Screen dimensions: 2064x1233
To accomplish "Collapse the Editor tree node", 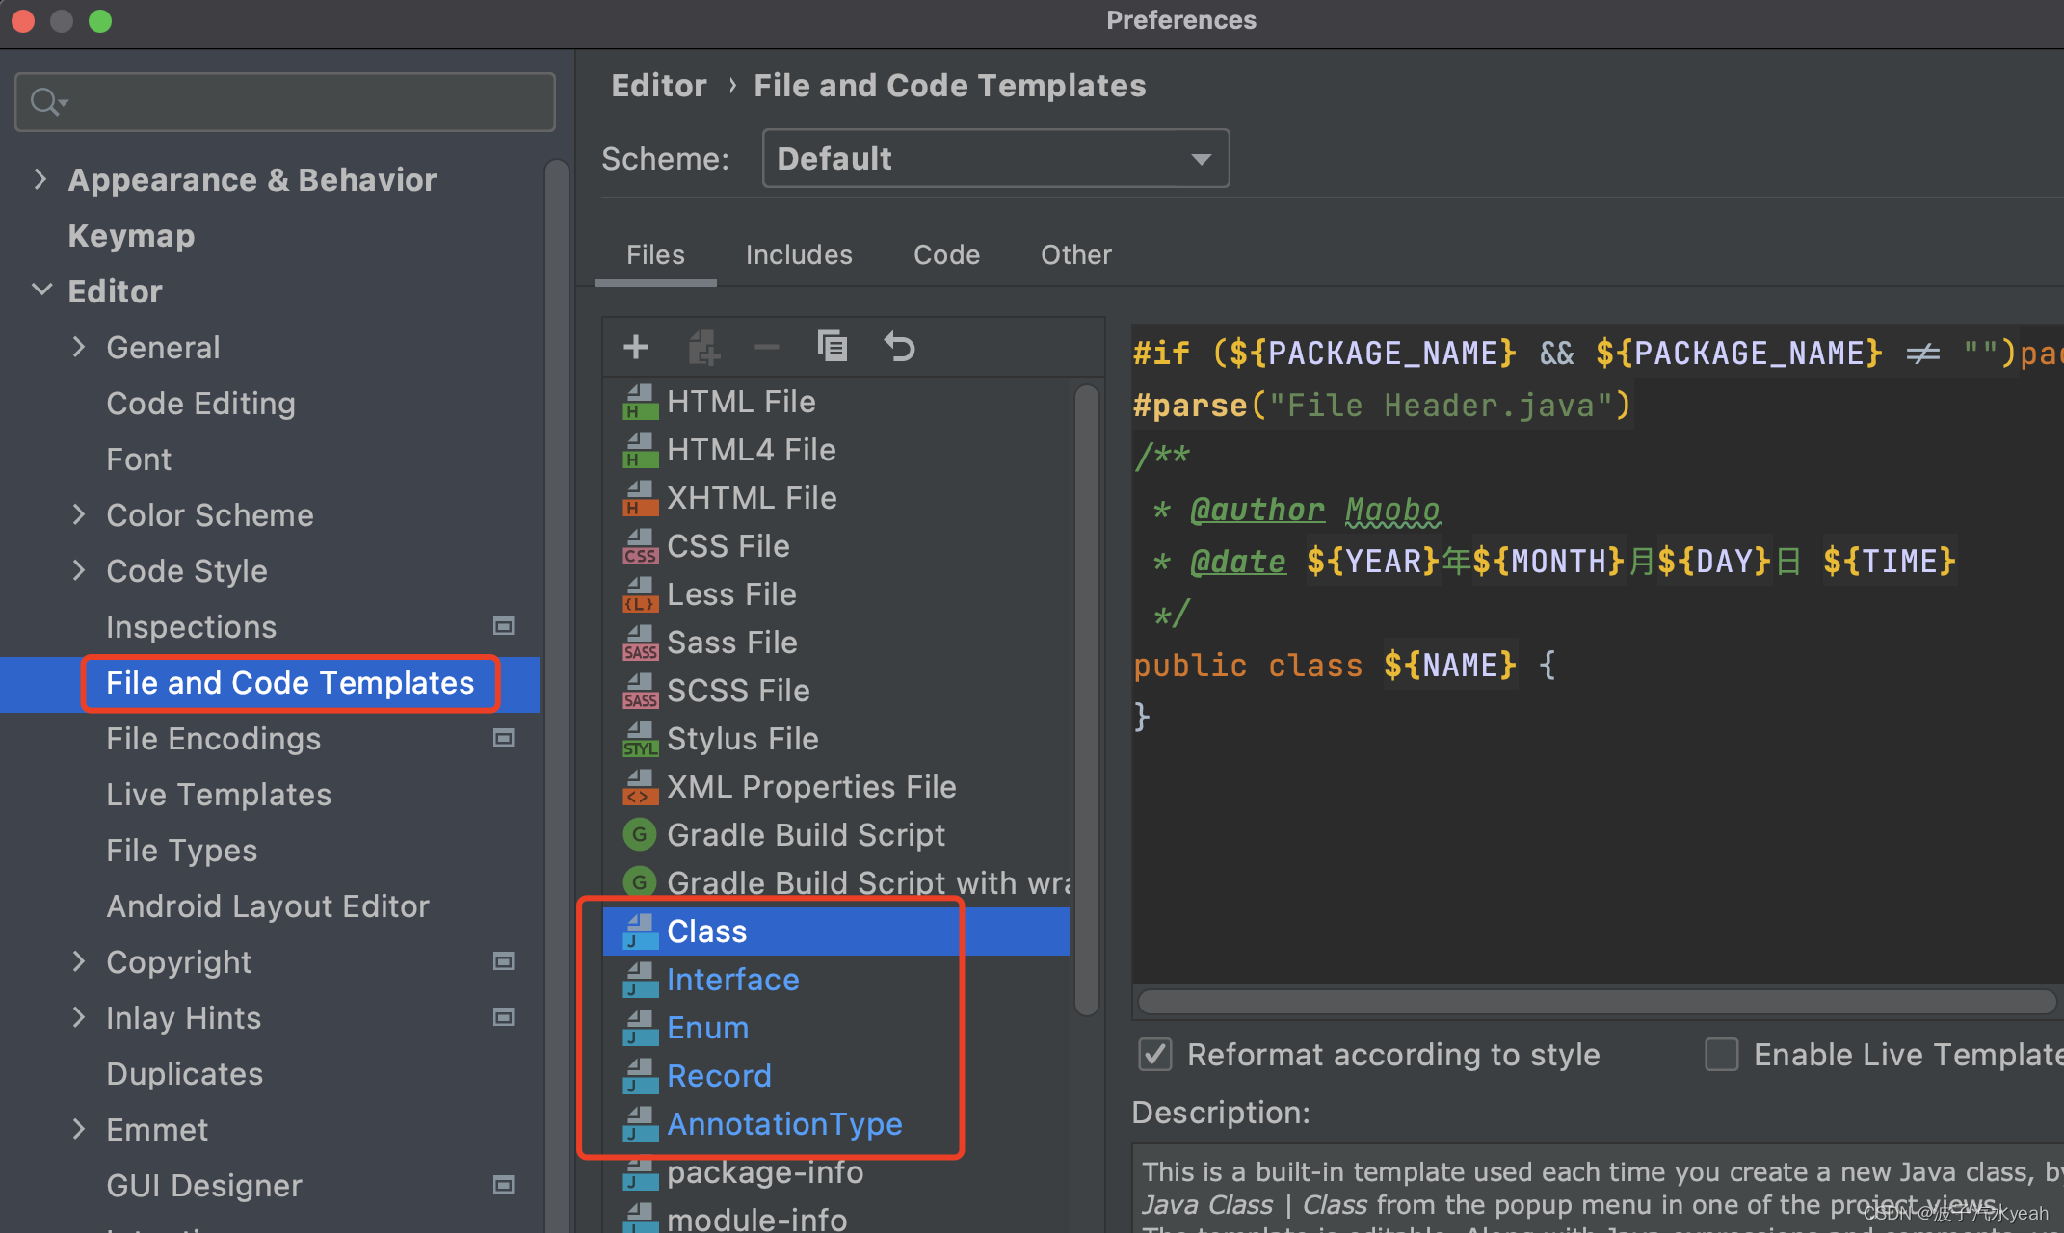I will pyautogui.click(x=41, y=290).
